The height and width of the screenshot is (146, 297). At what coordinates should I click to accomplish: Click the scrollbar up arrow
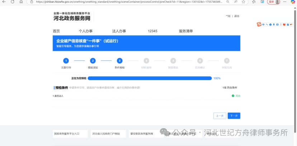295,8
